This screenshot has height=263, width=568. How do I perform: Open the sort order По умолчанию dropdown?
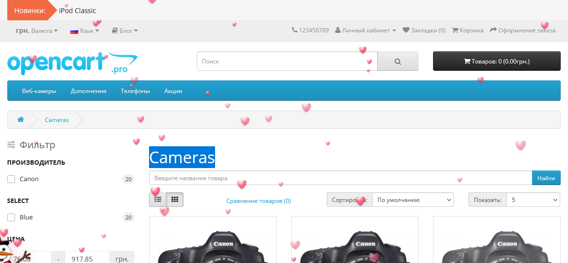(413, 200)
